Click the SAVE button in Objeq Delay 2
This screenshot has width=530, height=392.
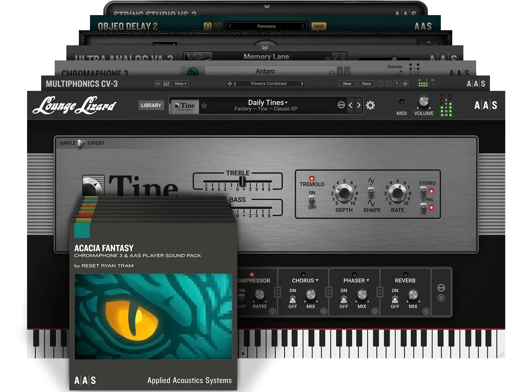[319, 26]
